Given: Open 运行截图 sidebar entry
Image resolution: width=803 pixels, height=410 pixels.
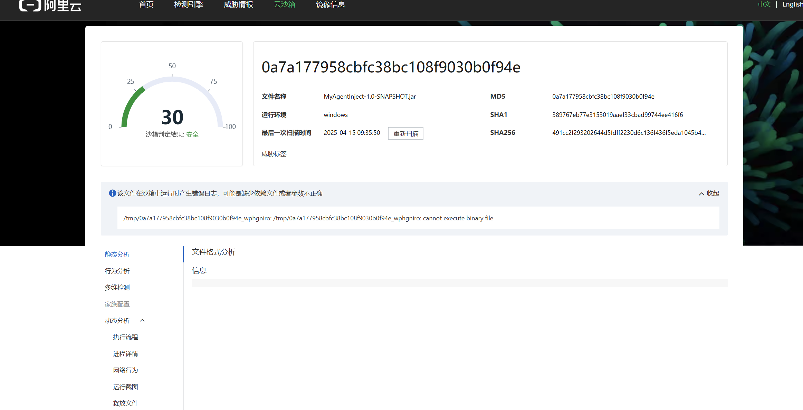Looking at the screenshot, I should point(125,387).
